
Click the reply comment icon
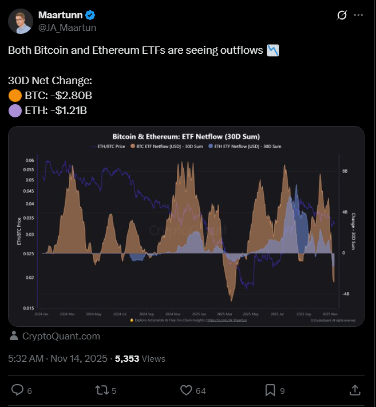(x=18, y=390)
